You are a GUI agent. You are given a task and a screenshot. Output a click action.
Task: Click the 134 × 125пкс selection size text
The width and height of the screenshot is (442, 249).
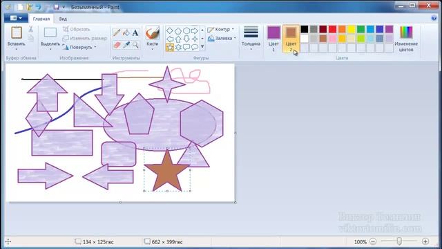tap(98, 242)
